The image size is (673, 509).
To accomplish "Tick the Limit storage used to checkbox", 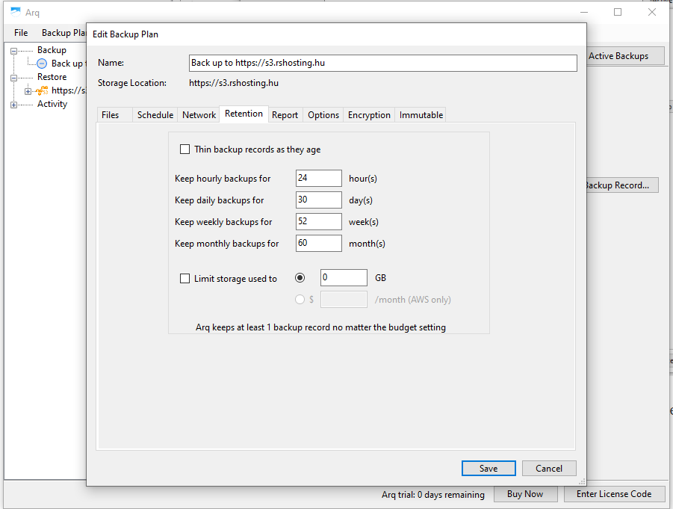I will point(185,279).
